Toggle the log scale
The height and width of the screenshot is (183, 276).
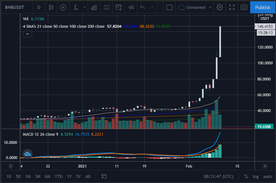tap(256, 176)
